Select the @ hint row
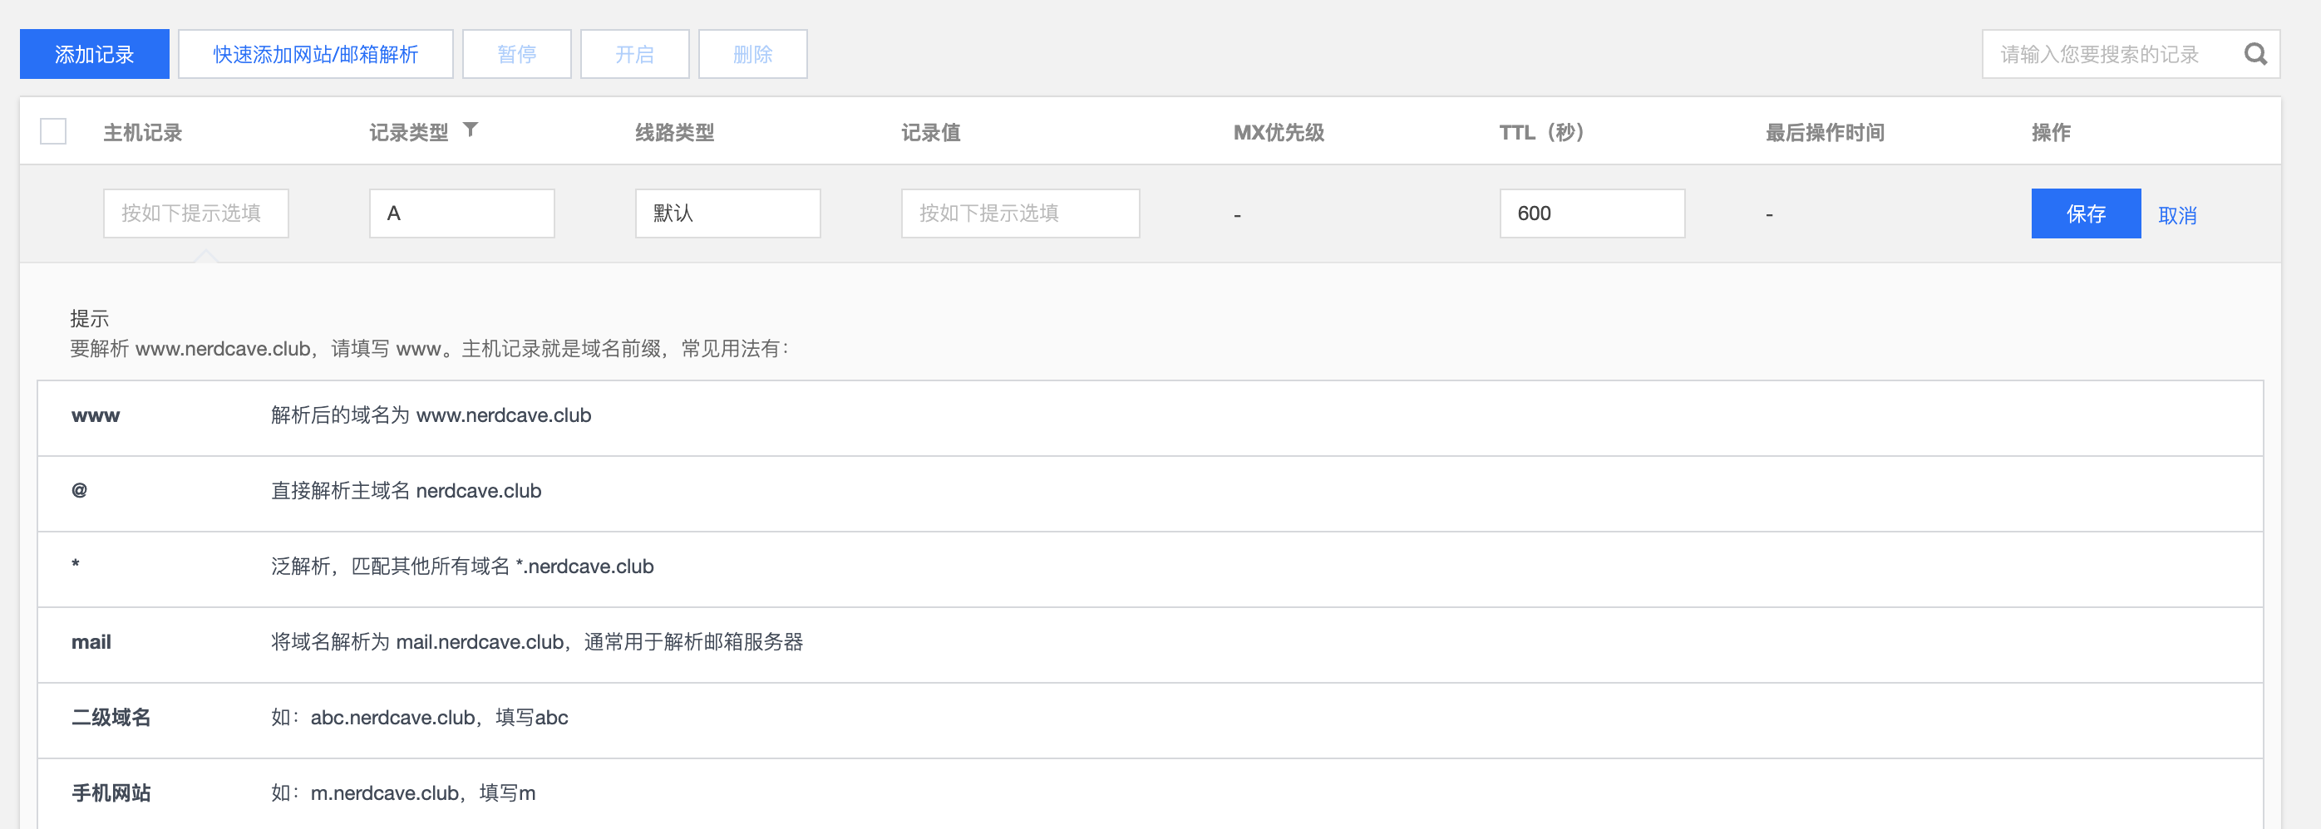2321x829 pixels. [1151, 493]
